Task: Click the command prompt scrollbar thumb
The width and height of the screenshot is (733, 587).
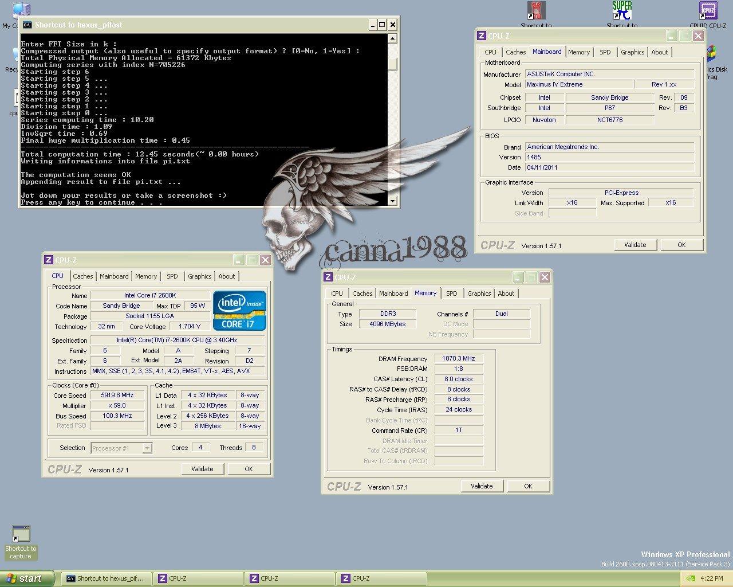Action: pos(392,64)
